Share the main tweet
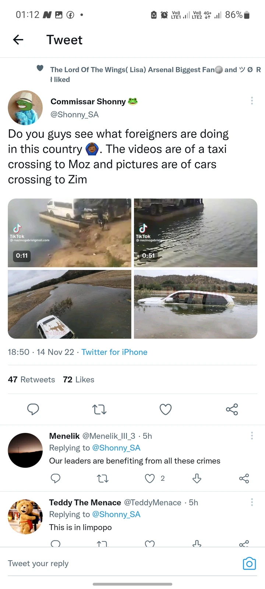The image size is (265, 589). tap(232, 409)
